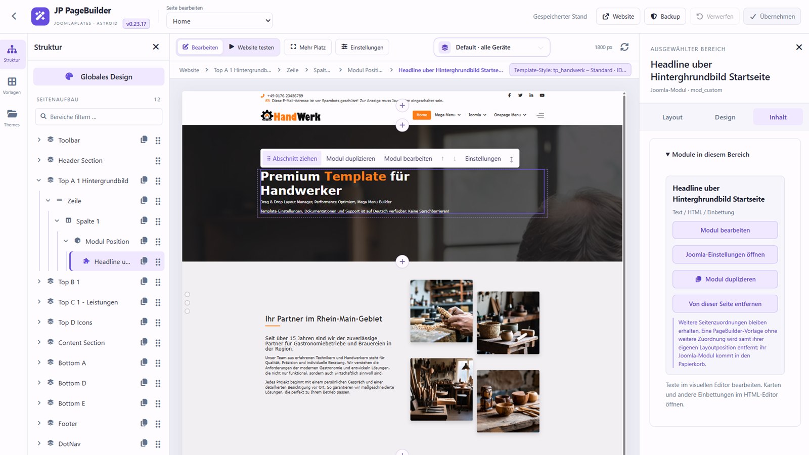This screenshot has width=809, height=455.
Task: Collapse the Spalte 1 tree node
Action: tap(57, 220)
